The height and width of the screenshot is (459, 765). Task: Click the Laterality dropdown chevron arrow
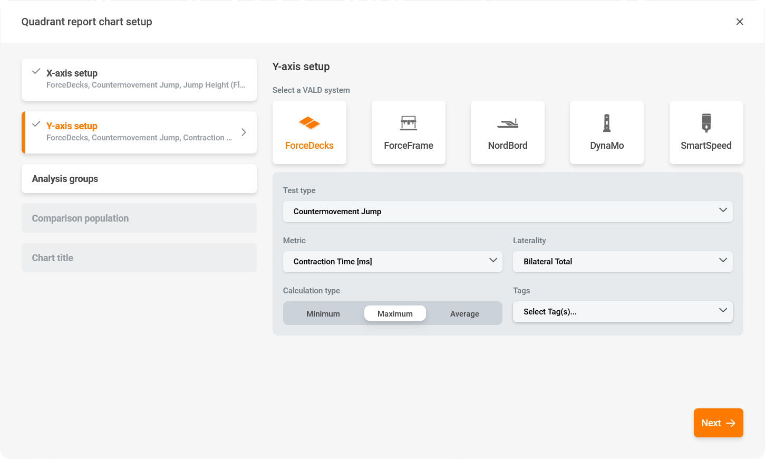723,260
